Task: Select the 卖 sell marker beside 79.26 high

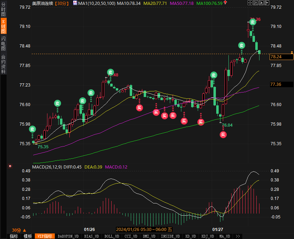Action: tap(252, 22)
